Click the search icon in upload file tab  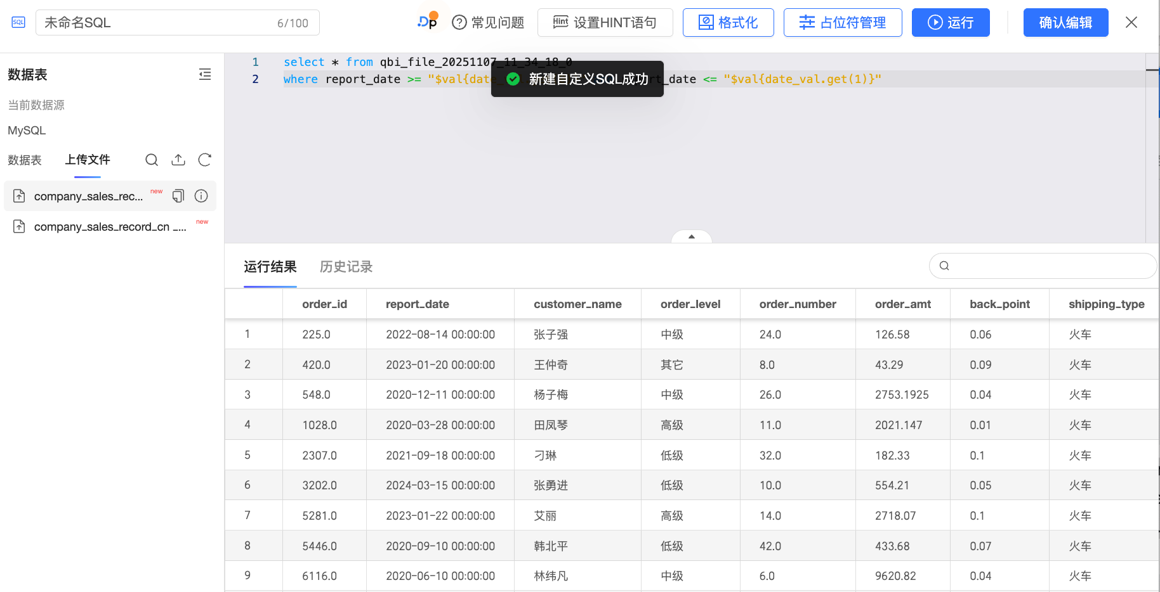click(152, 160)
